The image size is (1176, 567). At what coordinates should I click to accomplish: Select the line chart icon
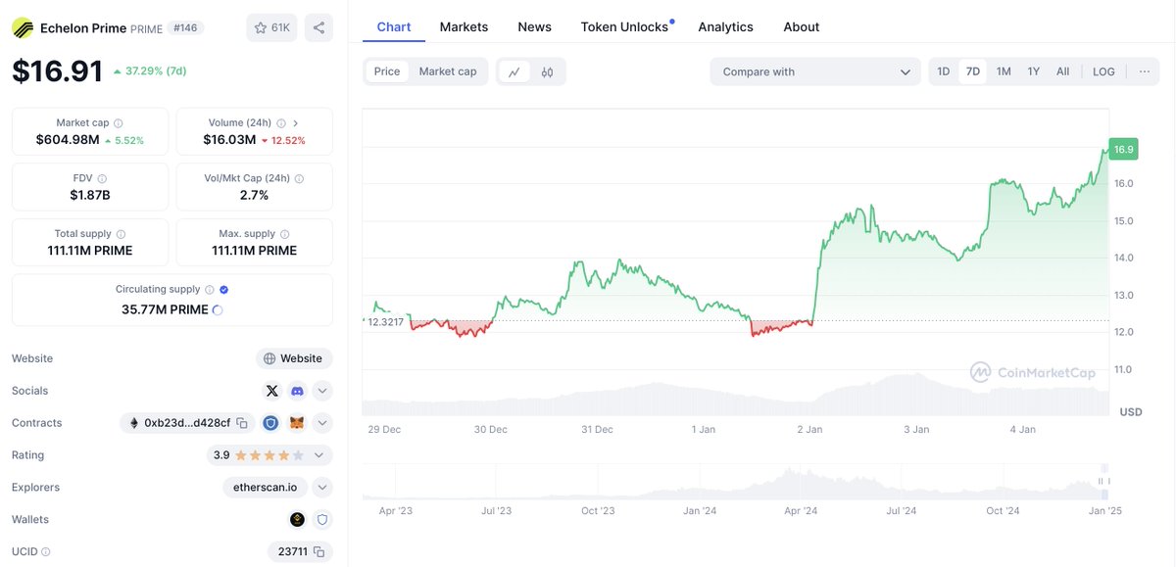point(514,71)
